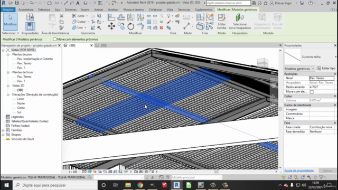
Task: Click the Editar tipo icon
Action: tap(319, 68)
